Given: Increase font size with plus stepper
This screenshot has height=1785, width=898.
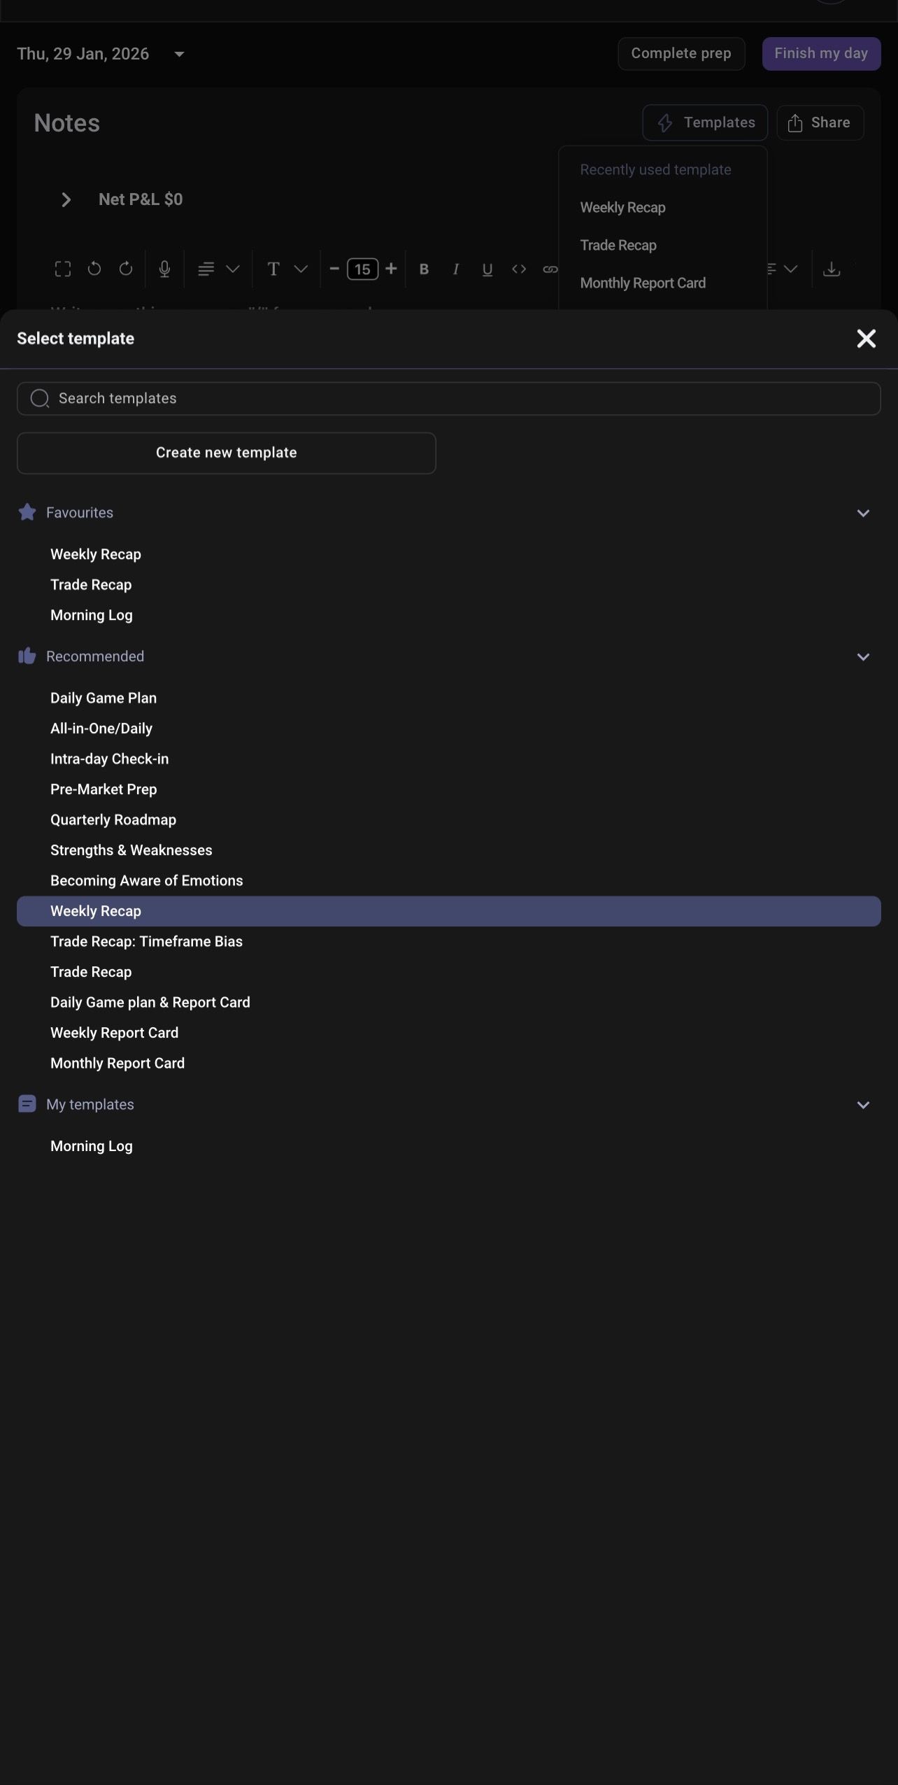Looking at the screenshot, I should (x=391, y=269).
